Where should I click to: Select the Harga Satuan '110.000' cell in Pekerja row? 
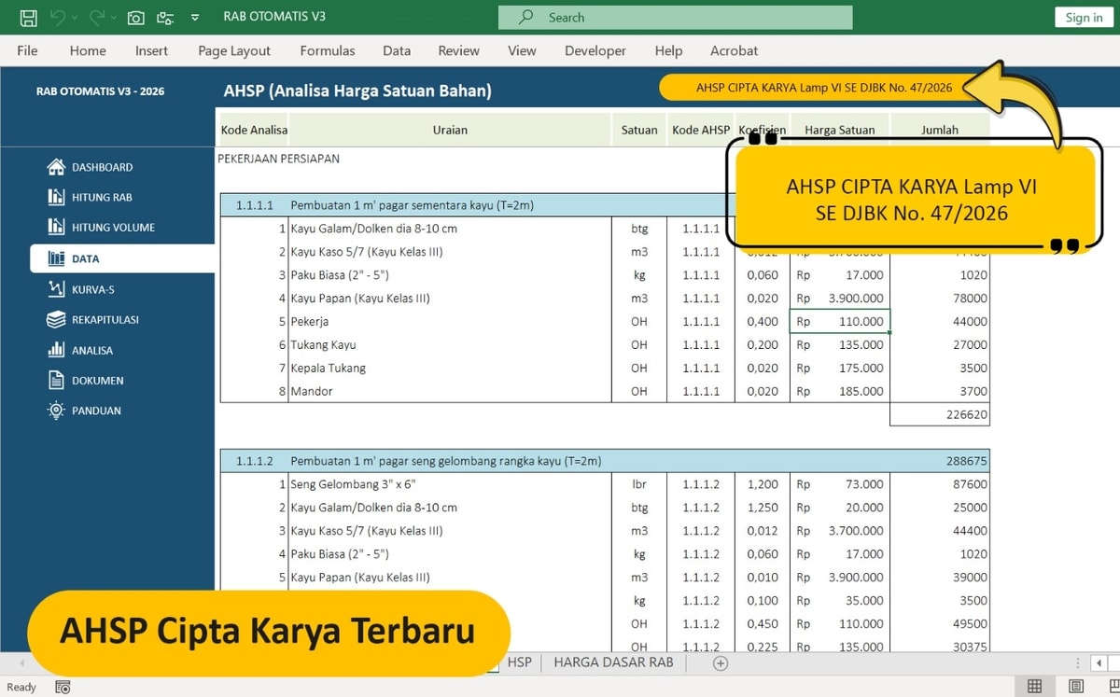click(840, 322)
